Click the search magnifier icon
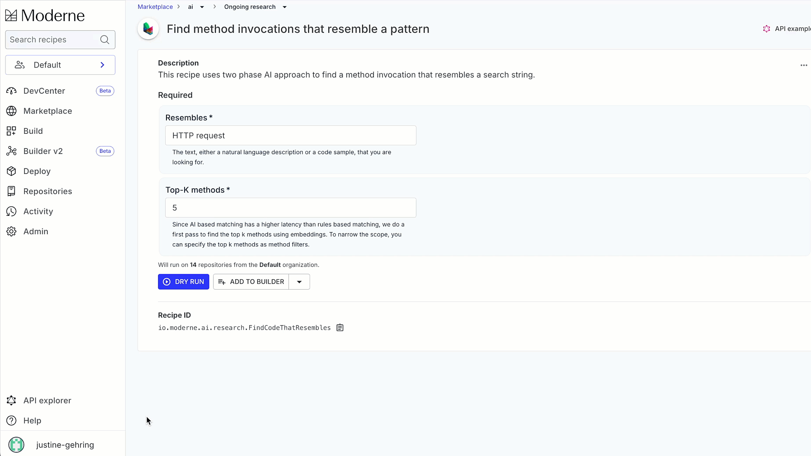 (105, 40)
